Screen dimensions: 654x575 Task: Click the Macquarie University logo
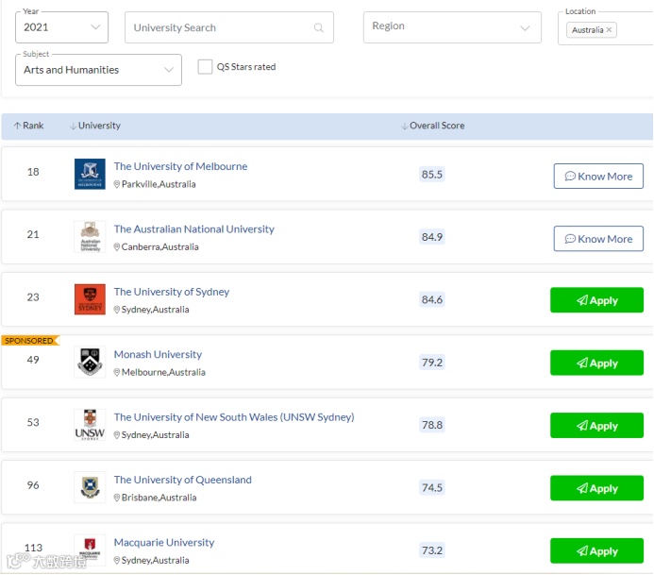pos(90,550)
